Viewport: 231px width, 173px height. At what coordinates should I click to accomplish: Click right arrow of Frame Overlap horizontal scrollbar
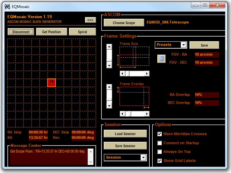(x=147, y=114)
